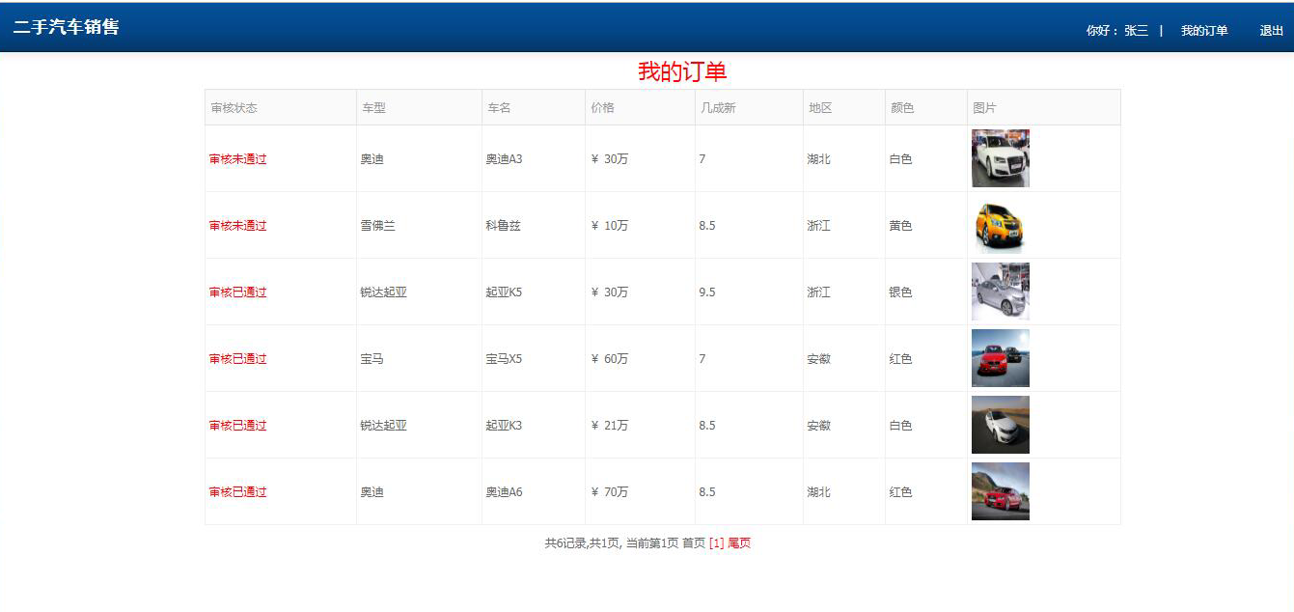This screenshot has width=1294, height=612.
Task: Click the car name 奥迪A3
Action: 504,159
